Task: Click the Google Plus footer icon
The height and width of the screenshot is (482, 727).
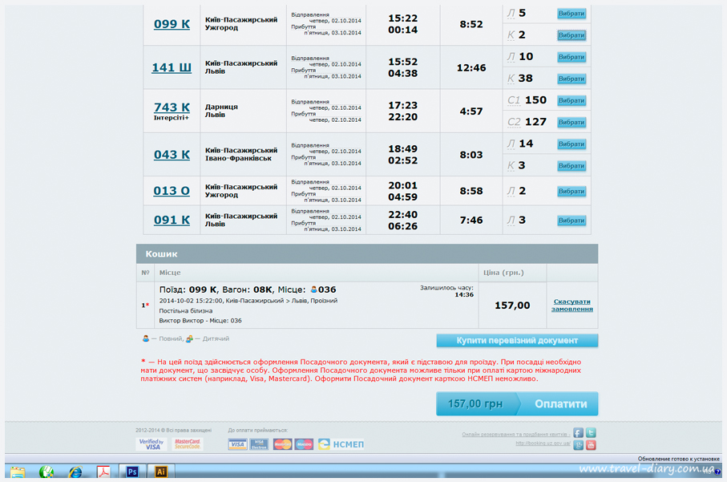Action: 578,445
